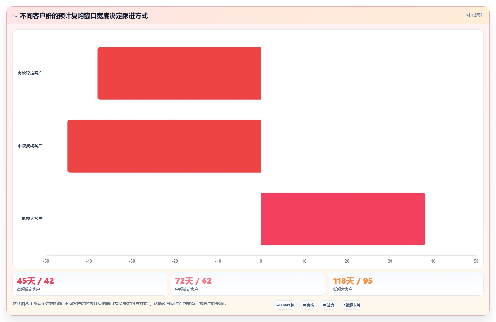Viewport: 496px width, 322px height.
Task: Select the 表格 chip
Action: pyautogui.click(x=308, y=305)
